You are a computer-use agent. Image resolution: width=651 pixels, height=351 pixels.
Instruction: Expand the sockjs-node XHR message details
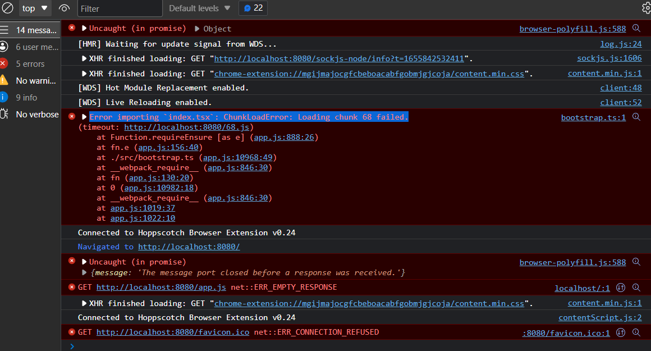pos(85,58)
